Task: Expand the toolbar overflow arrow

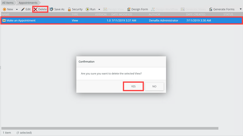Action: tap(241, 9)
